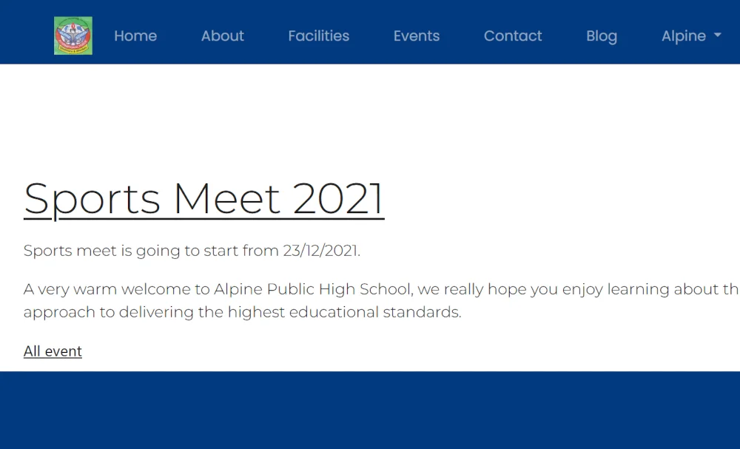Screen dimensions: 740x449
Task: Click the word 'Sports' in the title
Action: click(x=92, y=200)
